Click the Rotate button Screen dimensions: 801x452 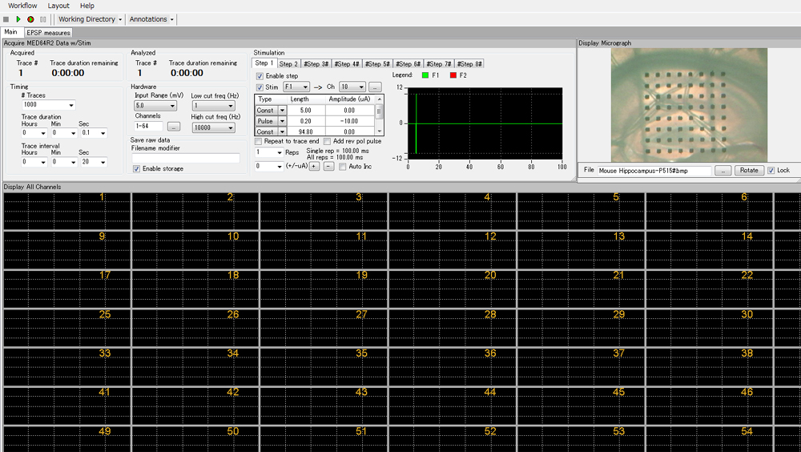749,171
